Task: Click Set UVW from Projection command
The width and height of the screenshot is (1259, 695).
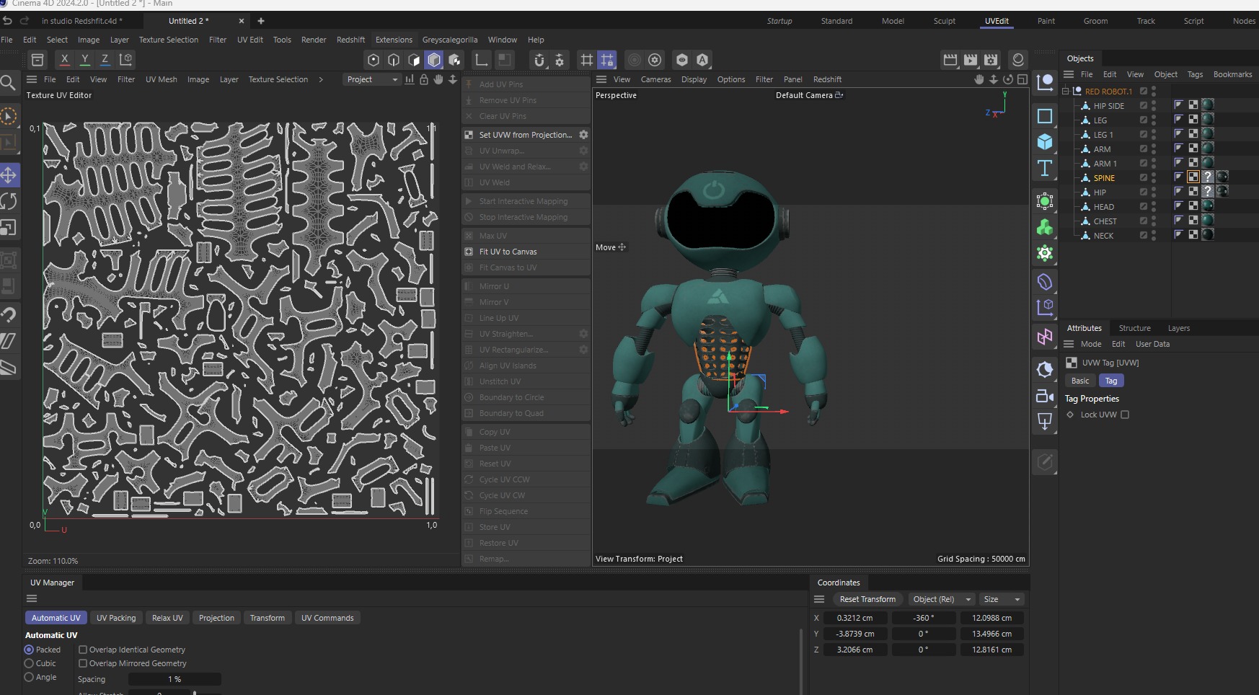Action: 525,135
